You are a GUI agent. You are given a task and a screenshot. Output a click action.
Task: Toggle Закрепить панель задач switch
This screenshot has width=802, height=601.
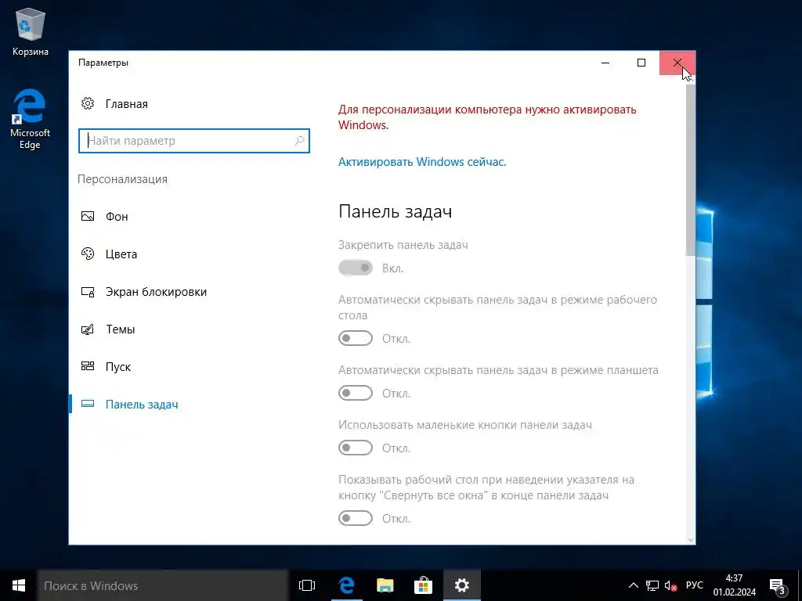[356, 268]
